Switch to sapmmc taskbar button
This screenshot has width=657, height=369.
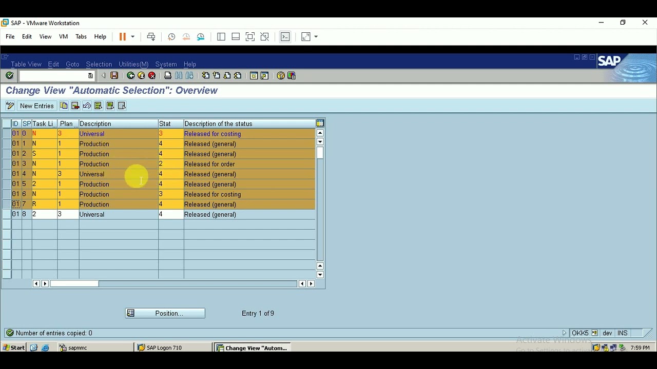[x=94, y=347]
